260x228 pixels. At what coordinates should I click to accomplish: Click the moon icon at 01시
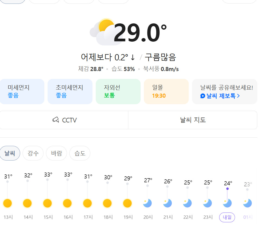[247, 203]
